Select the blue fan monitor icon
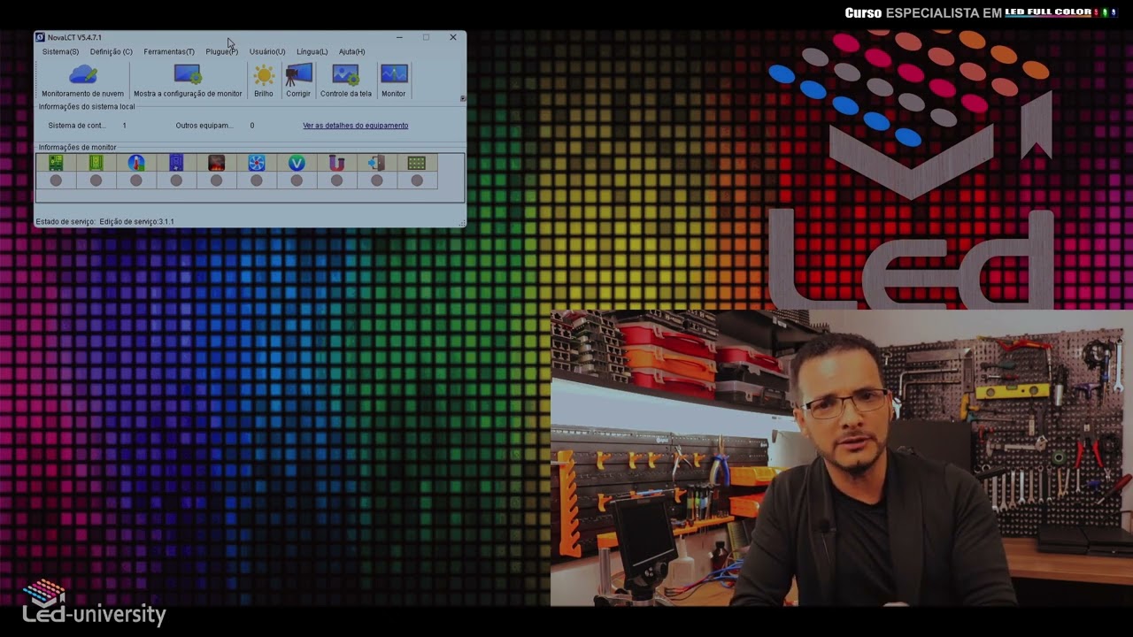Image resolution: width=1133 pixels, height=637 pixels. tap(256, 163)
